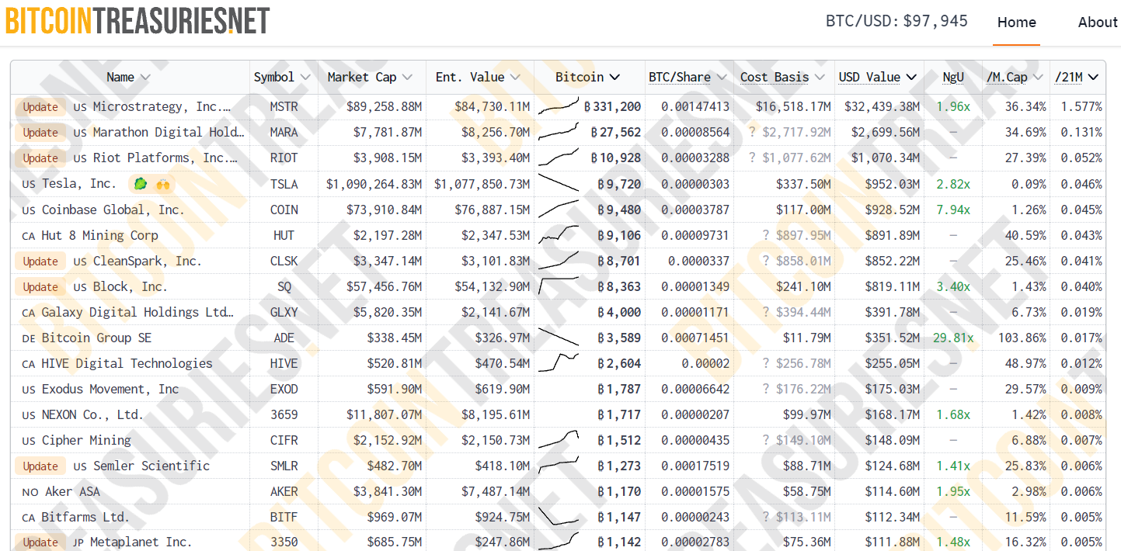Click the 29.81x NgU value
This screenshot has width=1121, height=551.
952,338
